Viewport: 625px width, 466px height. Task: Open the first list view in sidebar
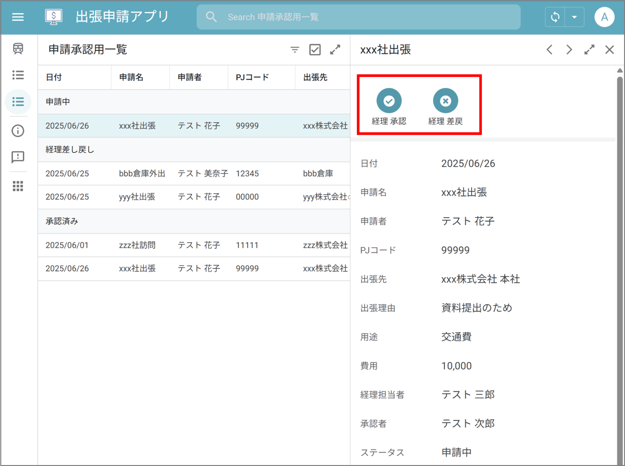(x=18, y=75)
